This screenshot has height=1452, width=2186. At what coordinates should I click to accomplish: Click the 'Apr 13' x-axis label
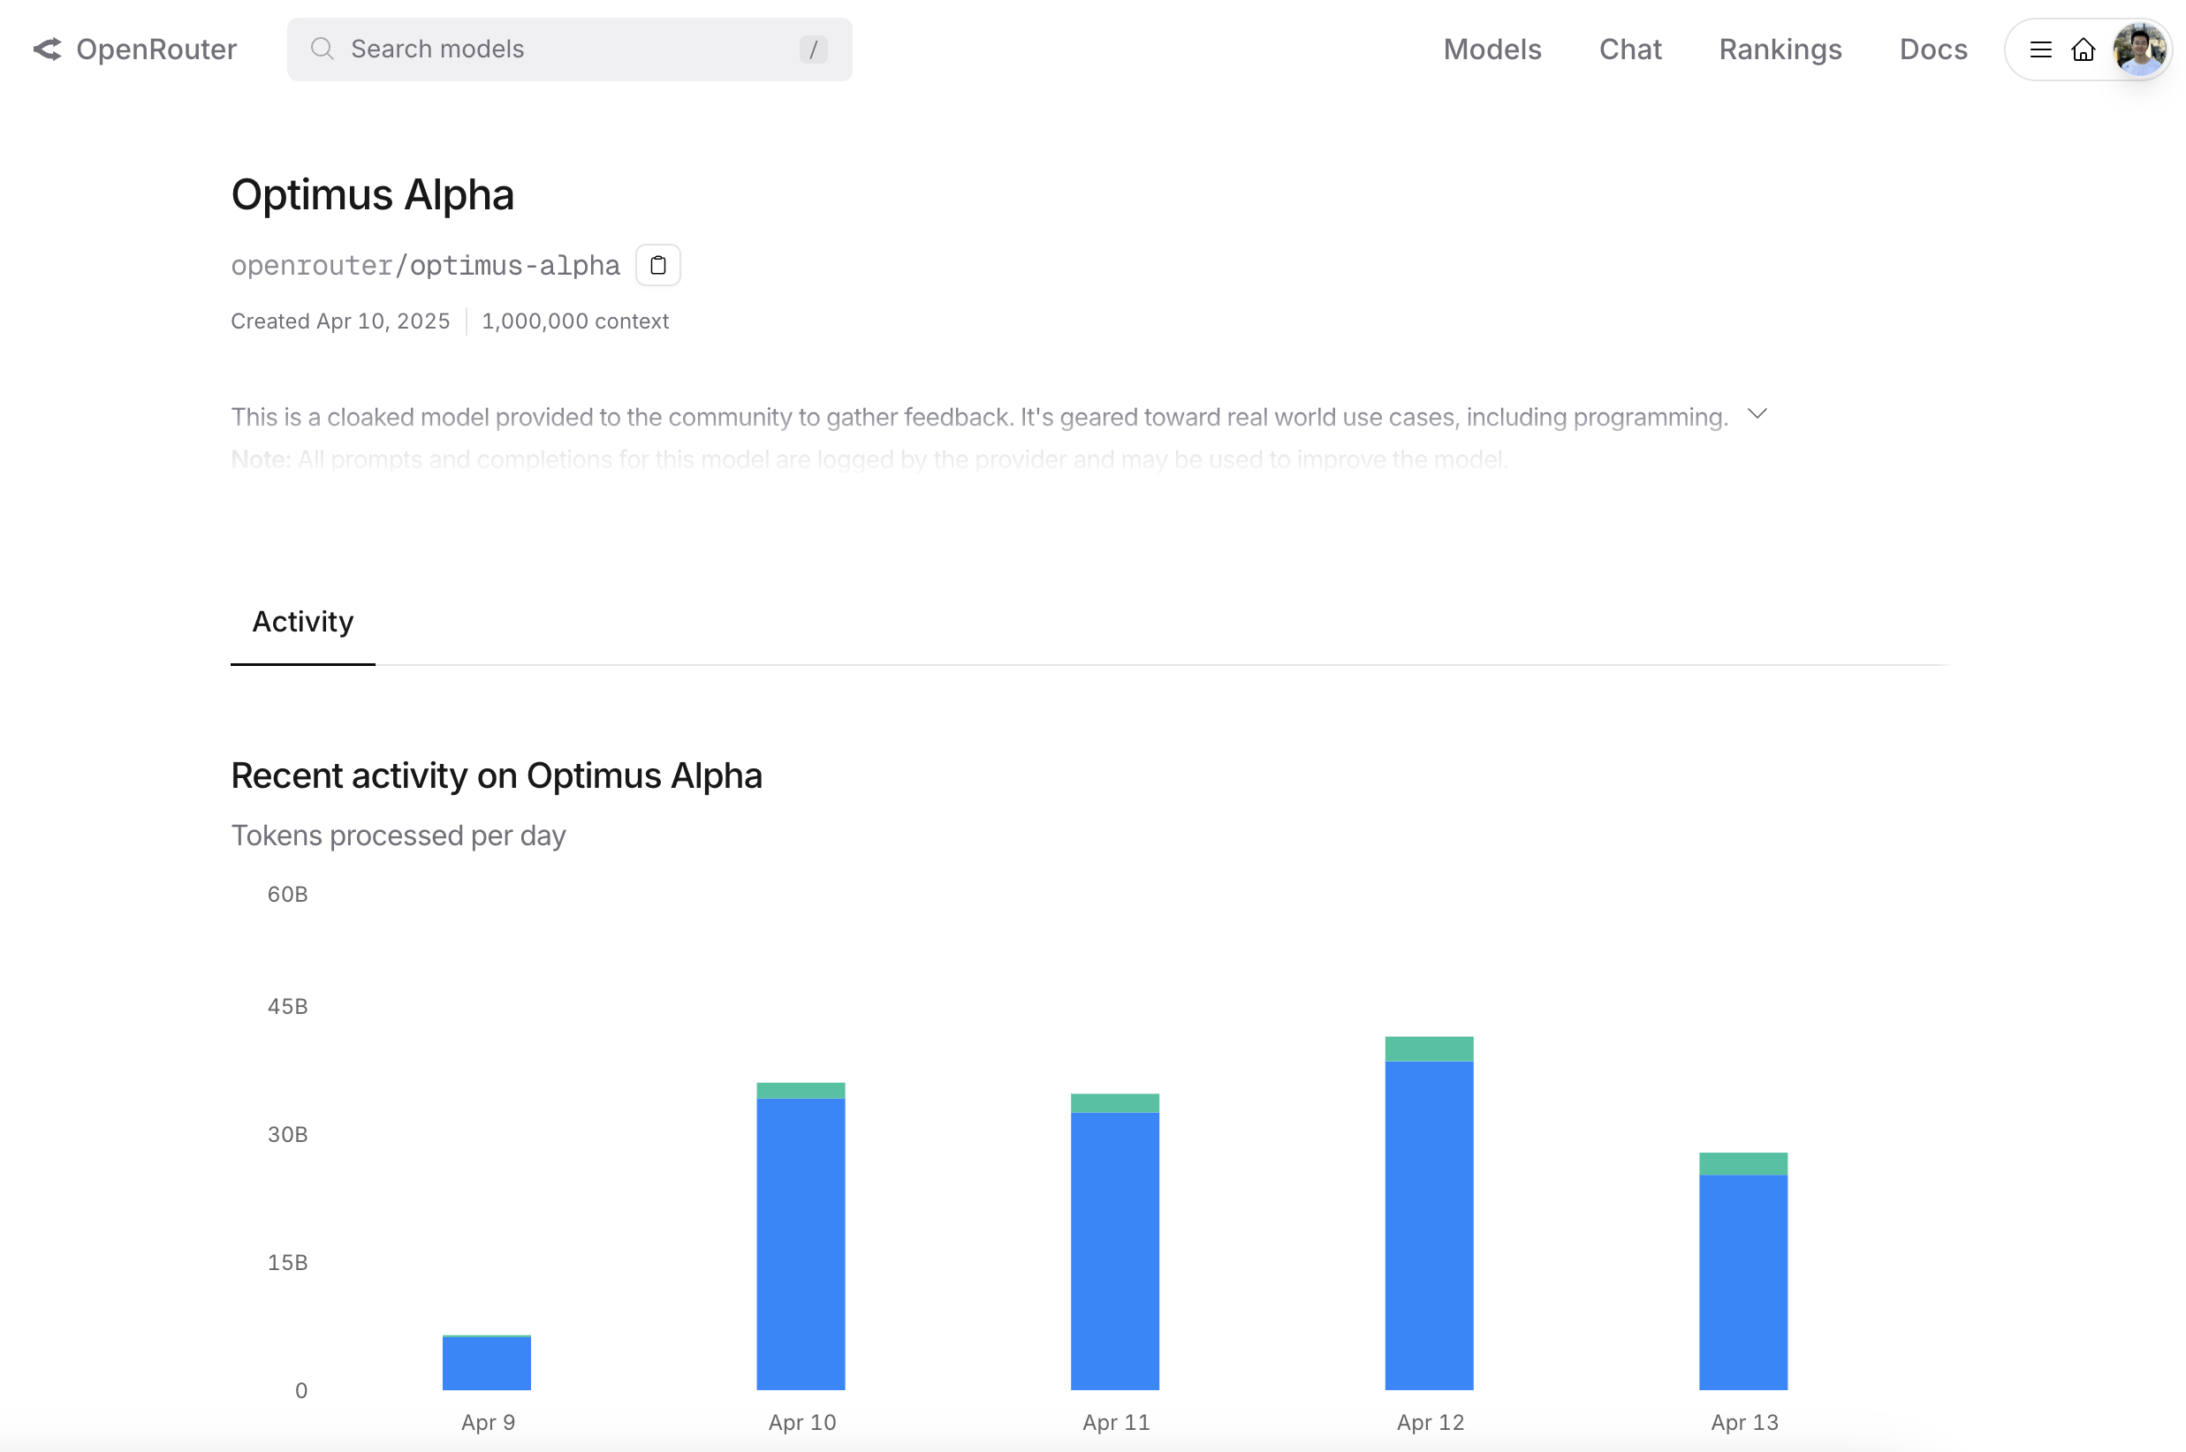1744,1422
